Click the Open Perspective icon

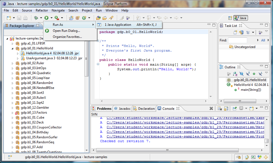pos(230,18)
